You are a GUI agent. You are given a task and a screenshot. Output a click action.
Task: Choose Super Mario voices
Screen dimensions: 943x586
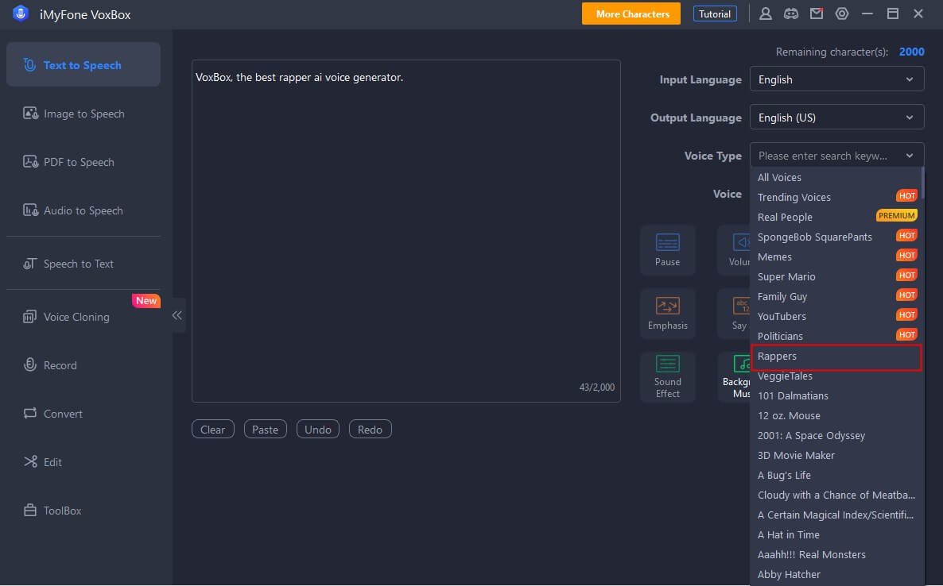pos(836,276)
